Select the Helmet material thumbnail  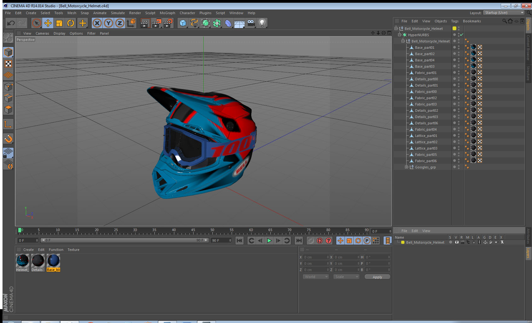[x=22, y=263]
